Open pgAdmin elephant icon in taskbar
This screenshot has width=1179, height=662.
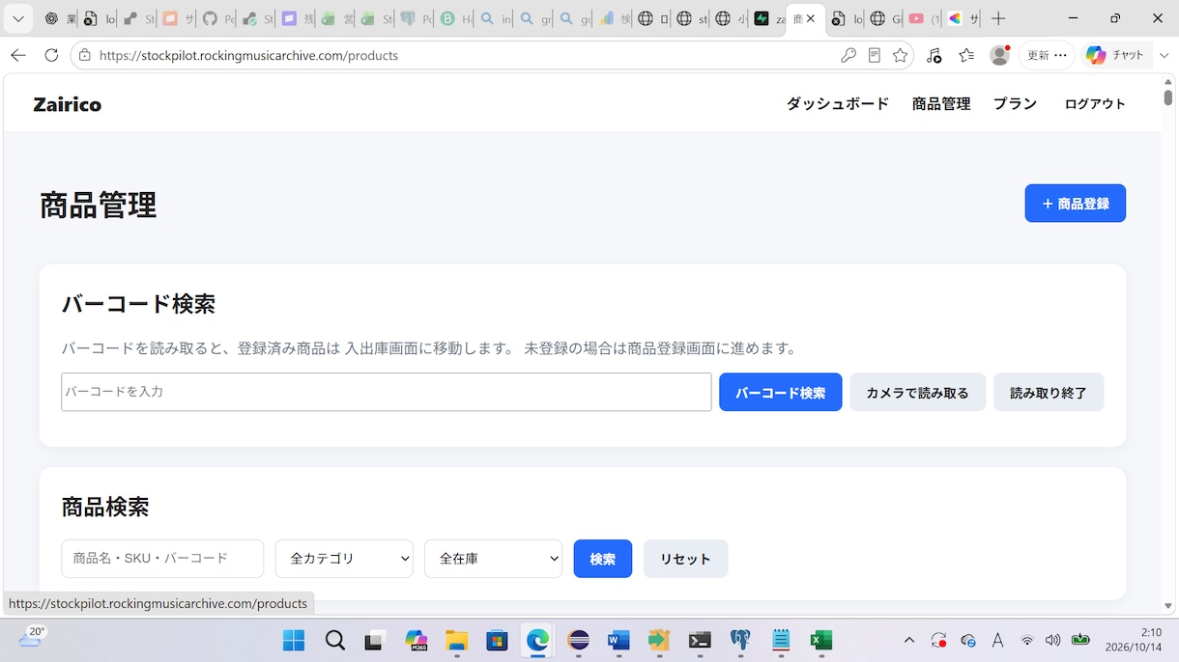[740, 640]
